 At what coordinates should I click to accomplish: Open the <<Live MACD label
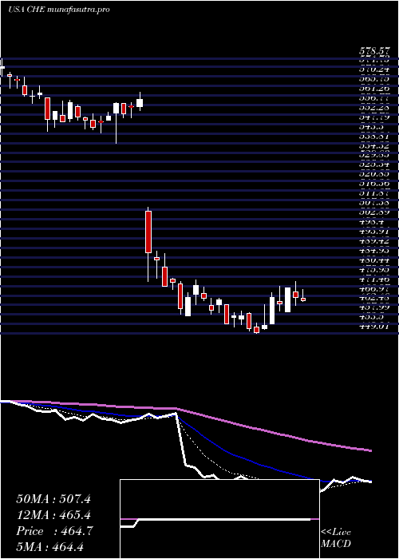pyautogui.click(x=336, y=538)
